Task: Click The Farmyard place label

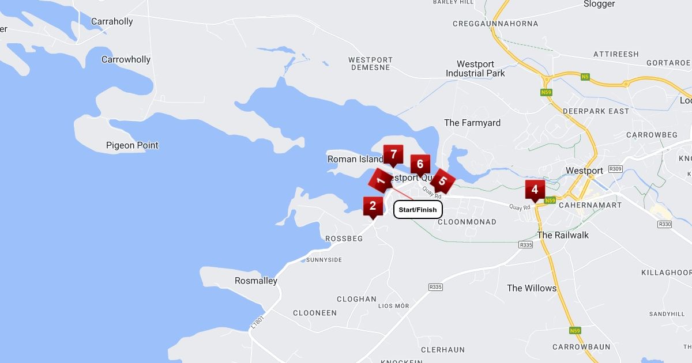Action: coord(472,123)
